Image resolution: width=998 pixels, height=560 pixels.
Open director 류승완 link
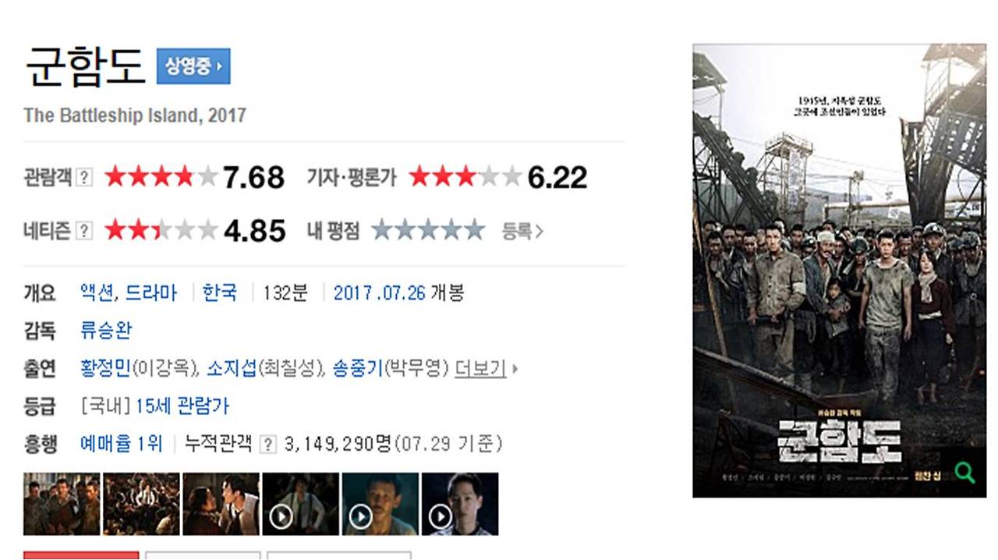click(106, 331)
